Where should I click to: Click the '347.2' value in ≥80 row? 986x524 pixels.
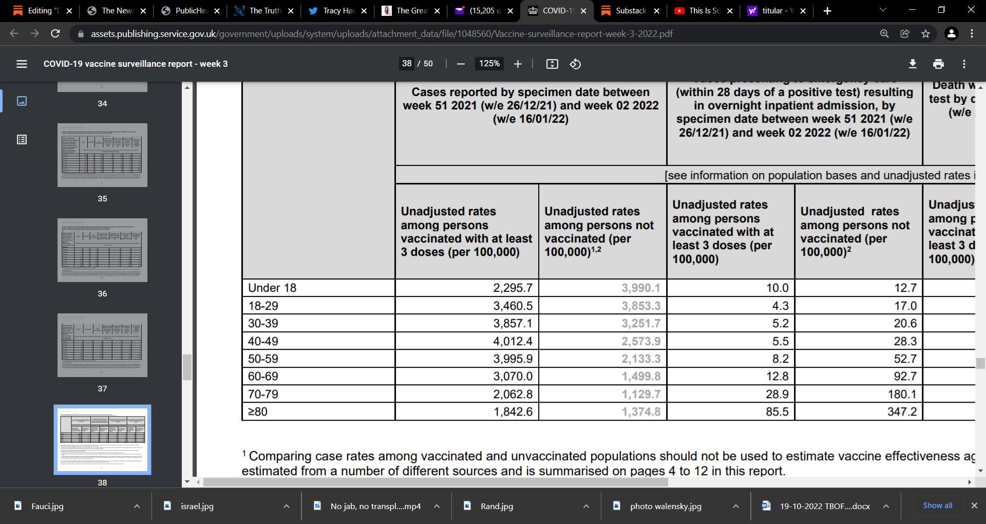click(902, 411)
